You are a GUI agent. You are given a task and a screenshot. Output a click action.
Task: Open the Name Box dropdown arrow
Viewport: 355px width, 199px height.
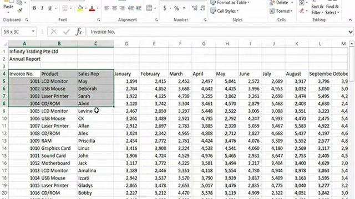pos(33,32)
